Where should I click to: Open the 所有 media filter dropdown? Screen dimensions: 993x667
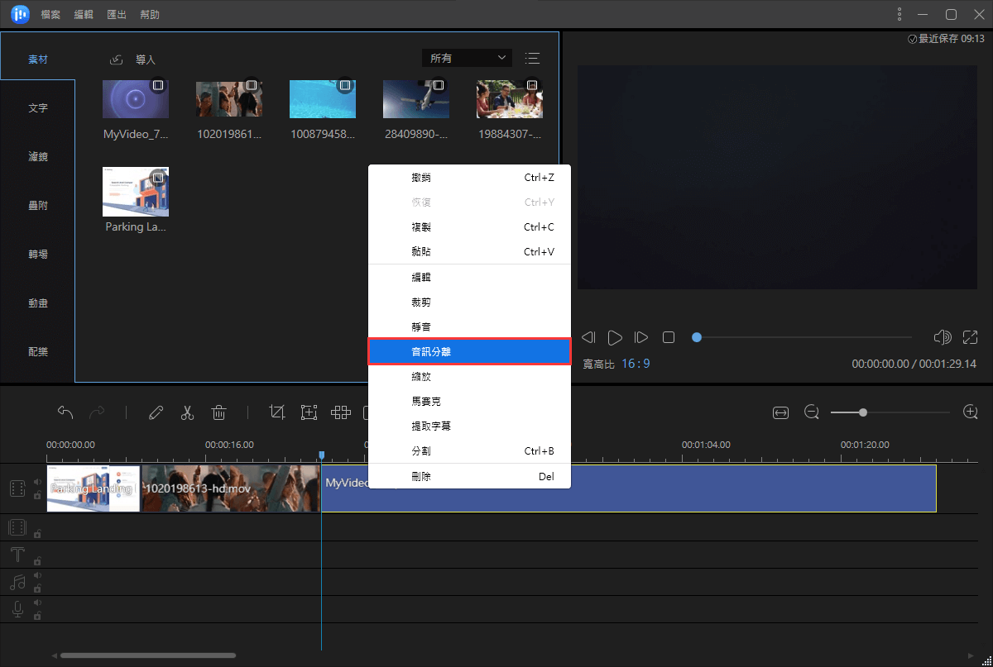[x=467, y=58]
